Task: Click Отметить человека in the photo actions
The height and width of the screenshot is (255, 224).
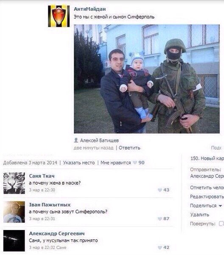Action: coord(207,188)
